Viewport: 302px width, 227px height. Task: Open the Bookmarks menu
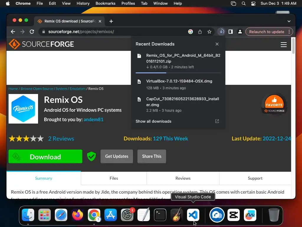click(x=105, y=3)
